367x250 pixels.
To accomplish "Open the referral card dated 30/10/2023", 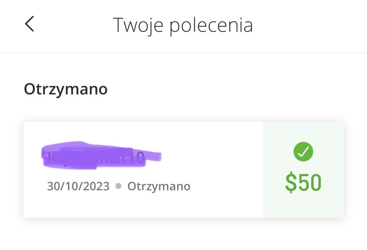I will click(183, 170).
